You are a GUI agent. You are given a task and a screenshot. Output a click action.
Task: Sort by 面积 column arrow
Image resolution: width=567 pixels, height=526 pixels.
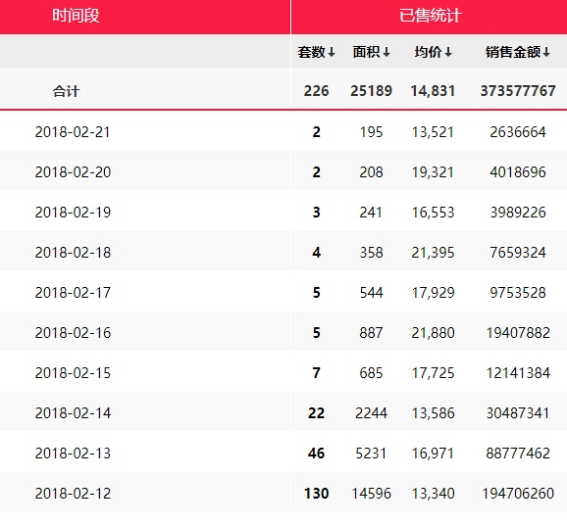click(387, 53)
